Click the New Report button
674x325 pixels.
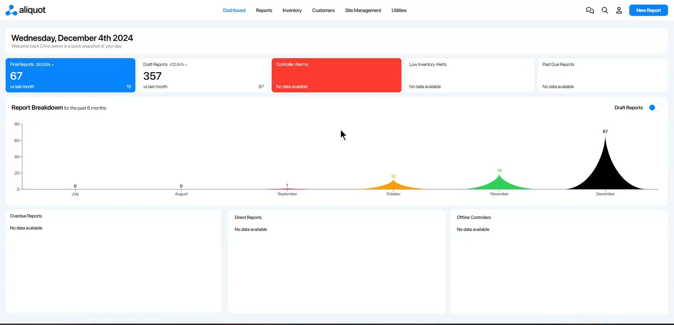[648, 10]
